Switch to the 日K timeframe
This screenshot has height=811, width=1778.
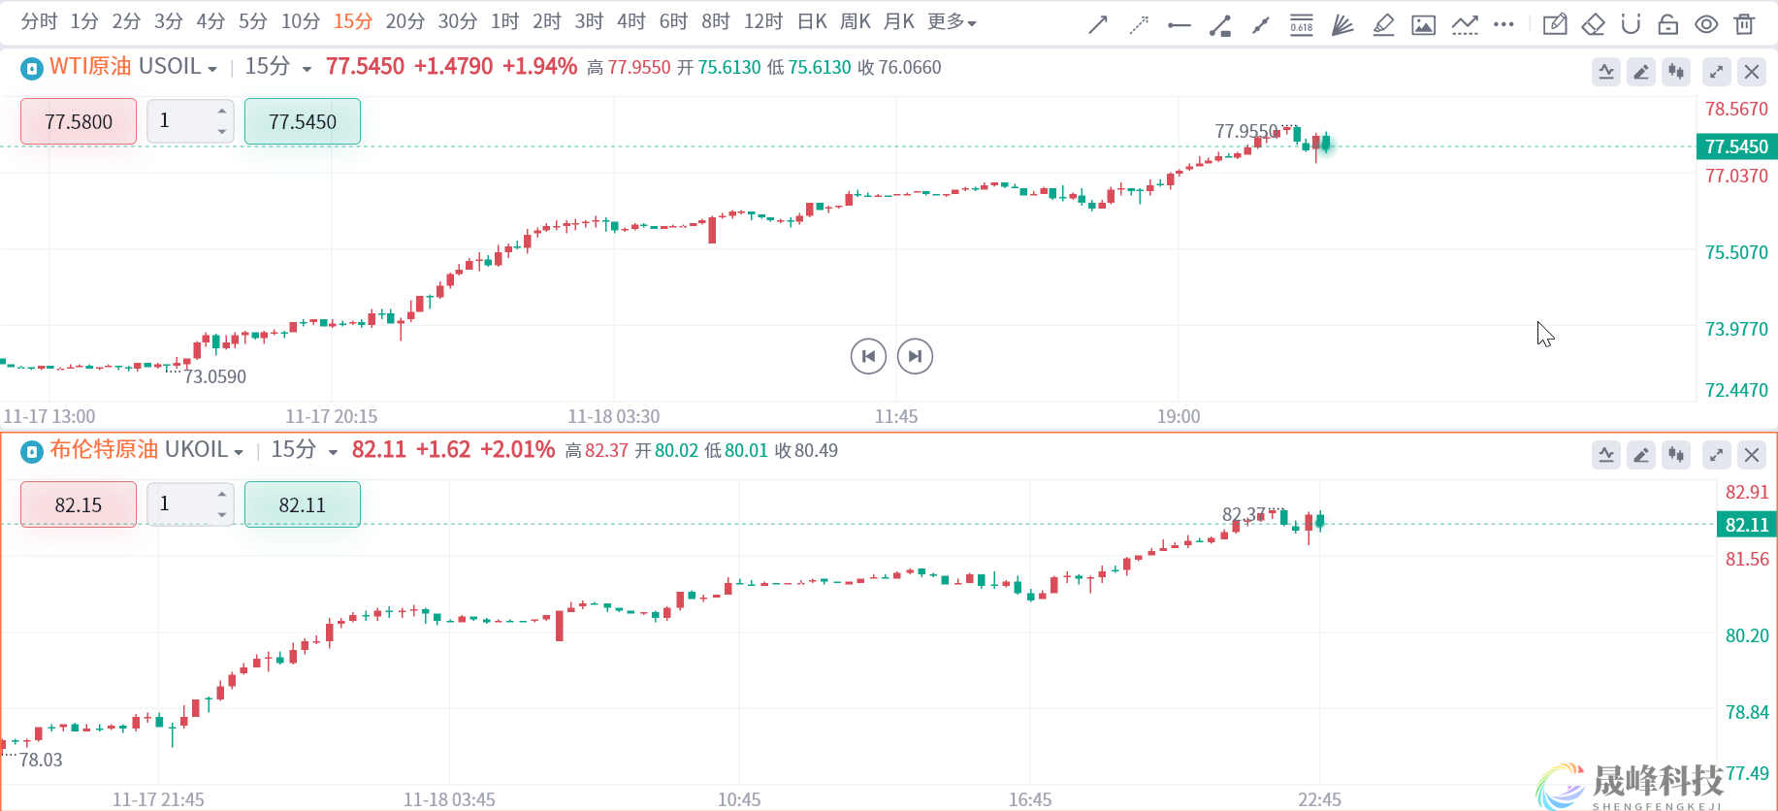tap(813, 21)
